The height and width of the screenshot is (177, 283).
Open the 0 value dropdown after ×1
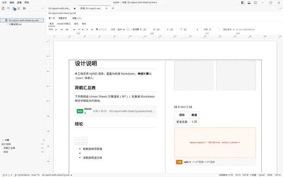[x=89, y=29]
